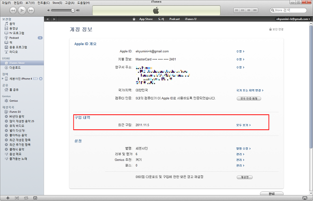313x201 pixels.
Task: Open the Podcast tab in store bar
Action: [175, 19]
